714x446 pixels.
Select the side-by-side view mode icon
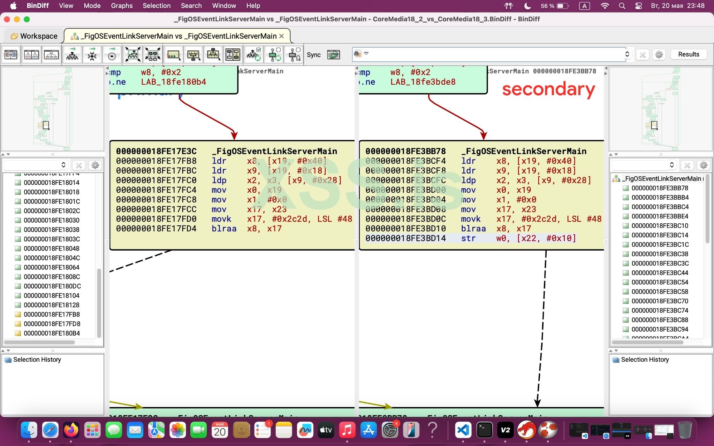tap(31, 55)
